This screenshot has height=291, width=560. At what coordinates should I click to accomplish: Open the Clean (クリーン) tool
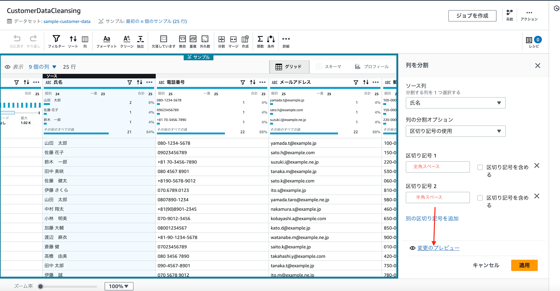point(127,41)
